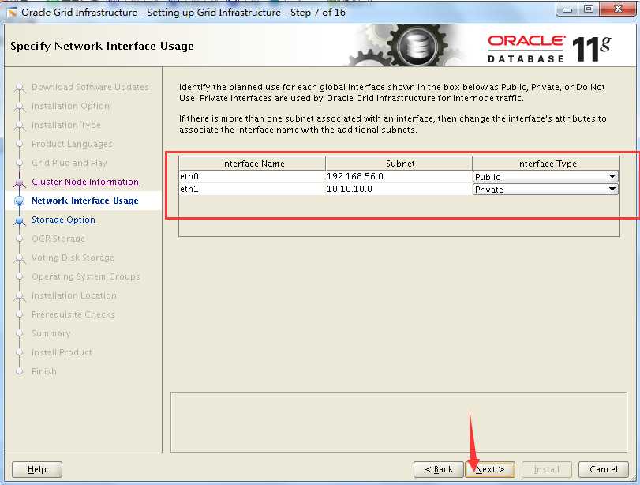Viewport: 640px width, 485px height.
Task: Click Storage Option step marker icon
Action: 19,220
